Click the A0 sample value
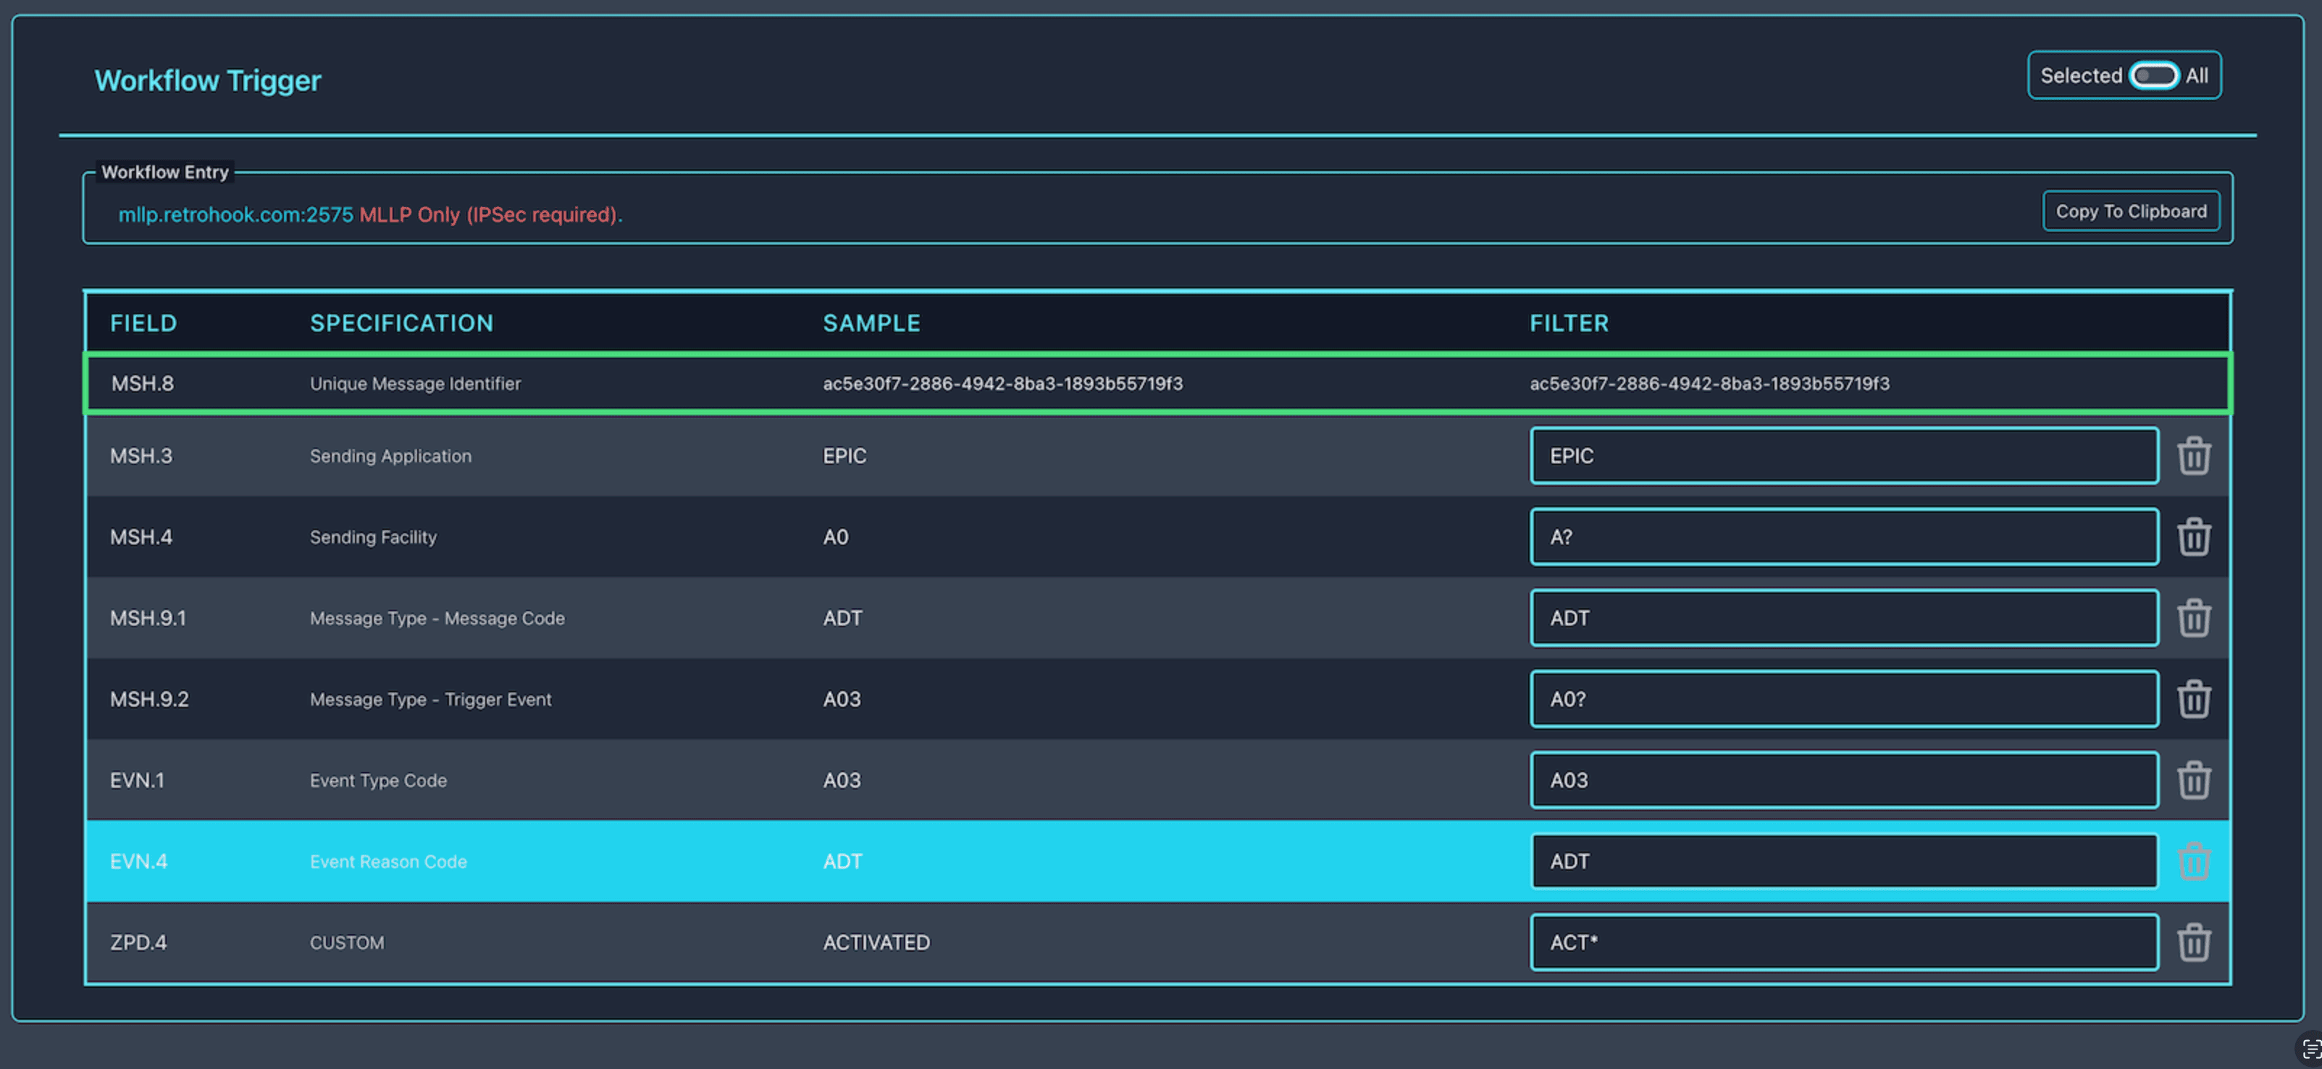2322x1069 pixels. [836, 537]
